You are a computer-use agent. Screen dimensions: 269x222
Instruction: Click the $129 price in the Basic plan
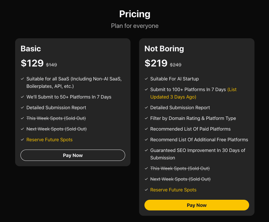point(32,63)
